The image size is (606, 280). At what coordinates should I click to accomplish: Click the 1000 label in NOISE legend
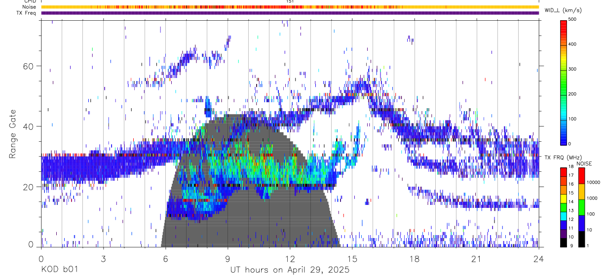click(x=592, y=198)
